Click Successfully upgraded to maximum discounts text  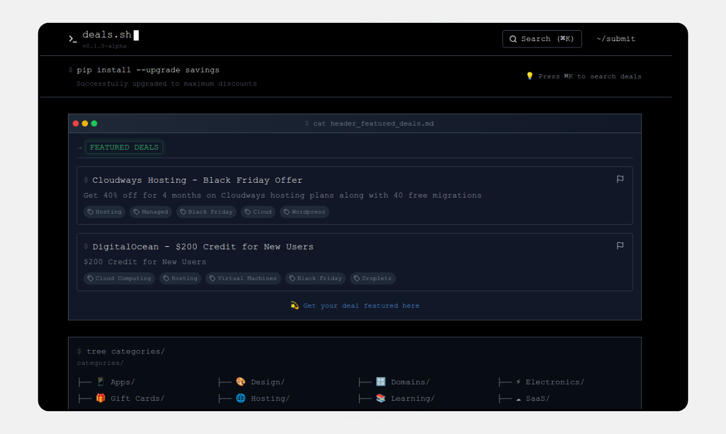(166, 83)
